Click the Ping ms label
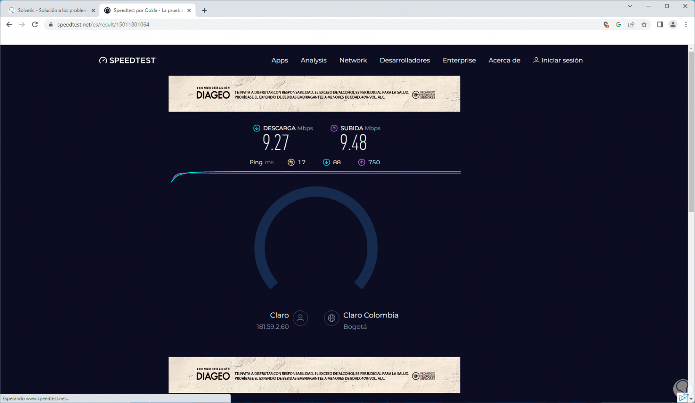 click(262, 162)
